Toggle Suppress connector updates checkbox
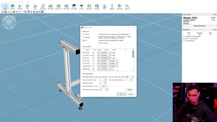The image size is (217, 122). tap(184, 36)
